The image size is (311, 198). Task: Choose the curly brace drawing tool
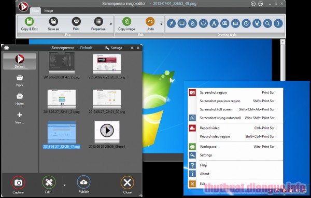278,23
